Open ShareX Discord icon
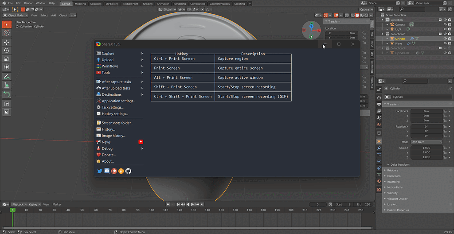 pyautogui.click(x=107, y=171)
